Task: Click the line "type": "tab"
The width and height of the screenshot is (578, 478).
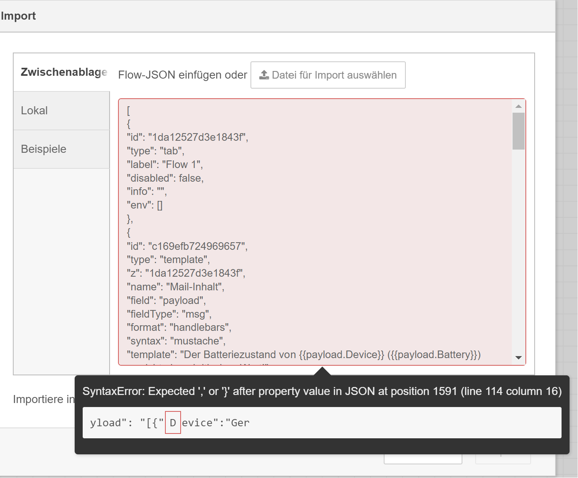Action: (x=156, y=151)
